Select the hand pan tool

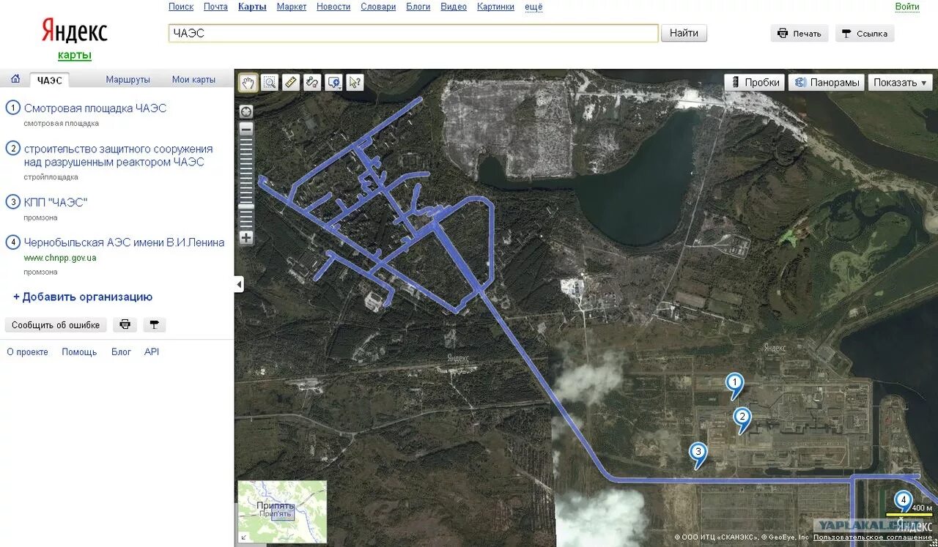pyautogui.click(x=248, y=82)
